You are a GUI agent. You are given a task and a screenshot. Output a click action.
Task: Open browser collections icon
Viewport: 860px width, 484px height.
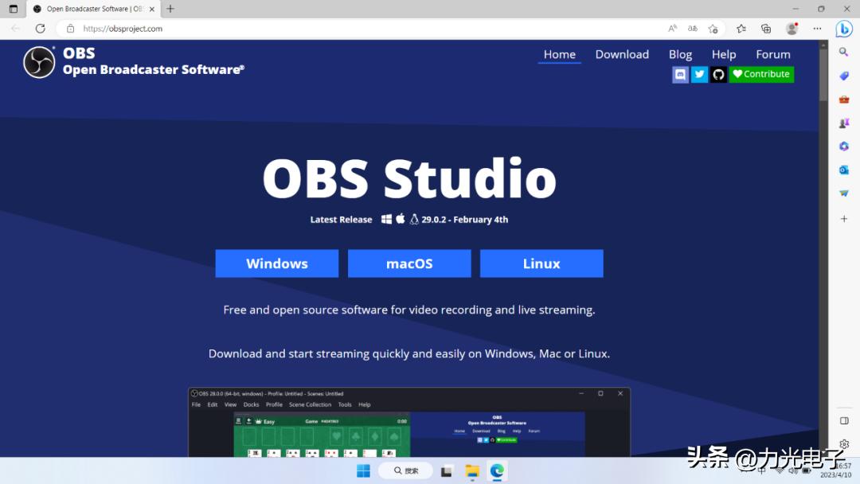point(766,29)
